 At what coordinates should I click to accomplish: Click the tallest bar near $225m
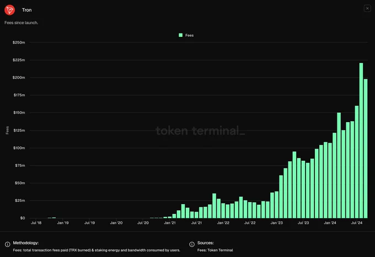[361, 140]
